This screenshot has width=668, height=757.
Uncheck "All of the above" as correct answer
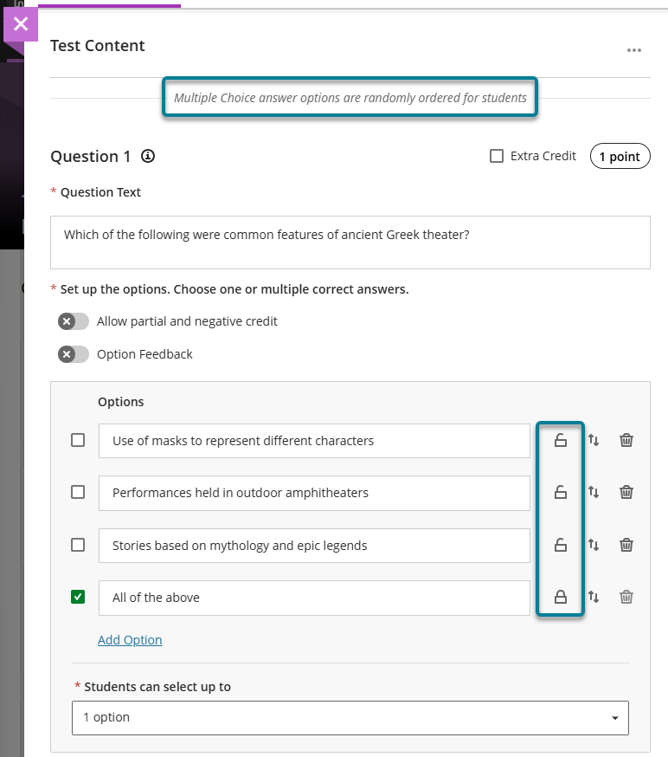(x=77, y=598)
